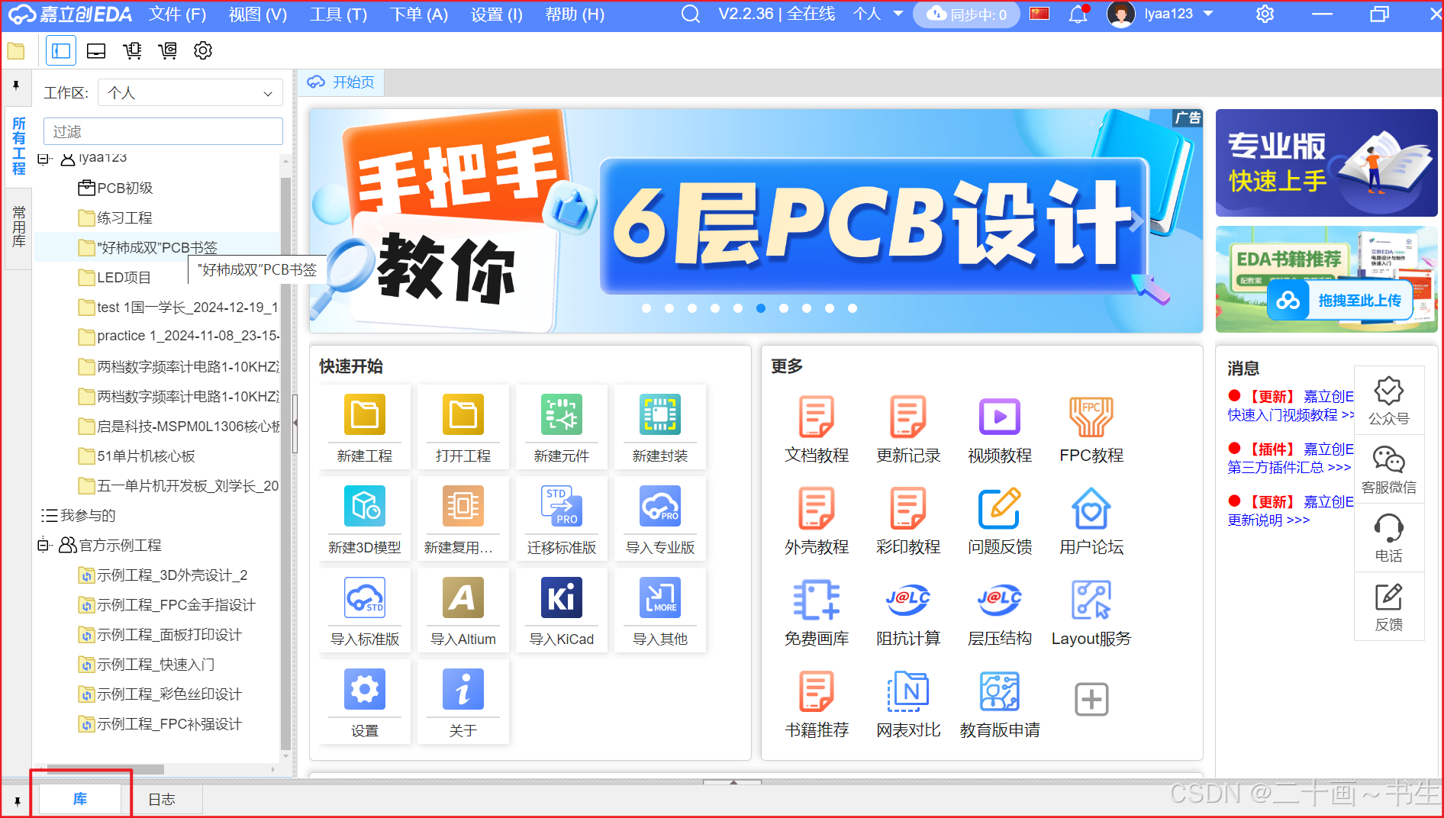The image size is (1444, 818).
Task: Toggle the bottom panel pin icon
Action: click(x=17, y=800)
